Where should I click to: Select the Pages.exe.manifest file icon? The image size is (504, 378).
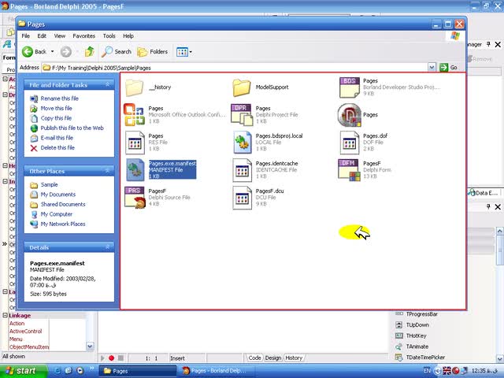click(135, 170)
